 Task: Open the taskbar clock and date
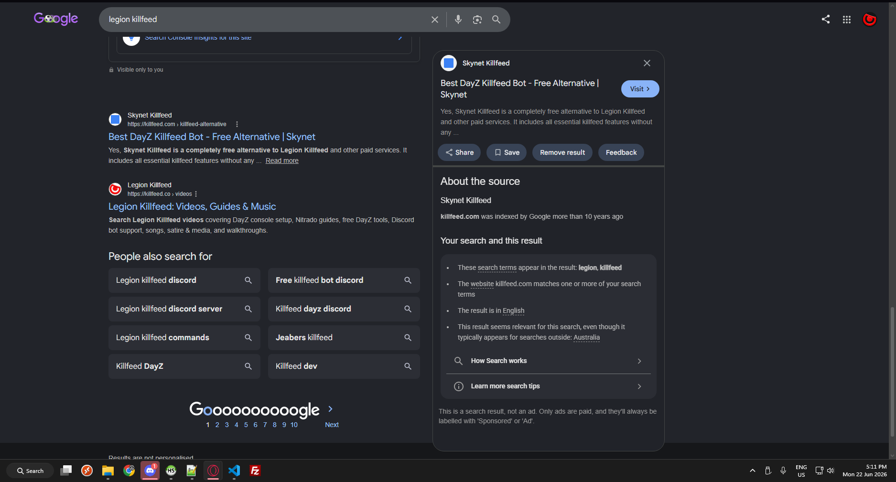[864, 471]
